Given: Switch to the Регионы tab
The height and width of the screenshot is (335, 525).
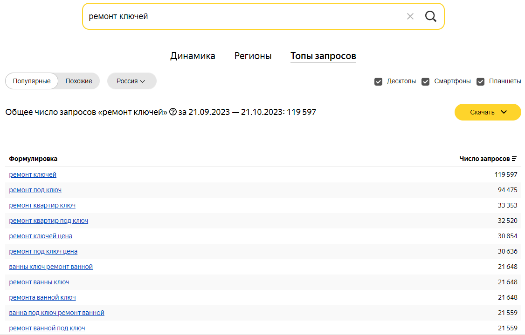Looking at the screenshot, I should 253,56.
